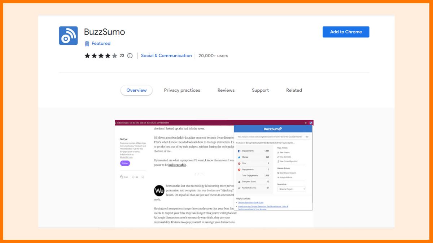Click the Pinterest pins icon in popup
This screenshot has height=243, width=433.
coord(239,163)
